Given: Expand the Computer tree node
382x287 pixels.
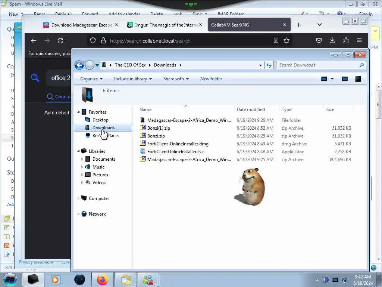Looking at the screenshot, I should pos(78,198).
